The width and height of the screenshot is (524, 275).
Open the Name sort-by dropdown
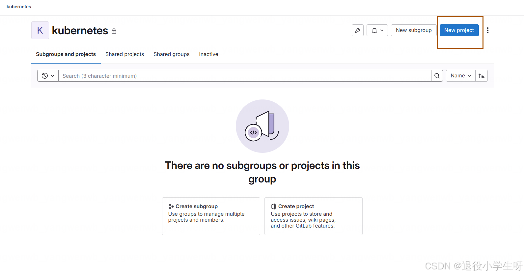click(461, 76)
